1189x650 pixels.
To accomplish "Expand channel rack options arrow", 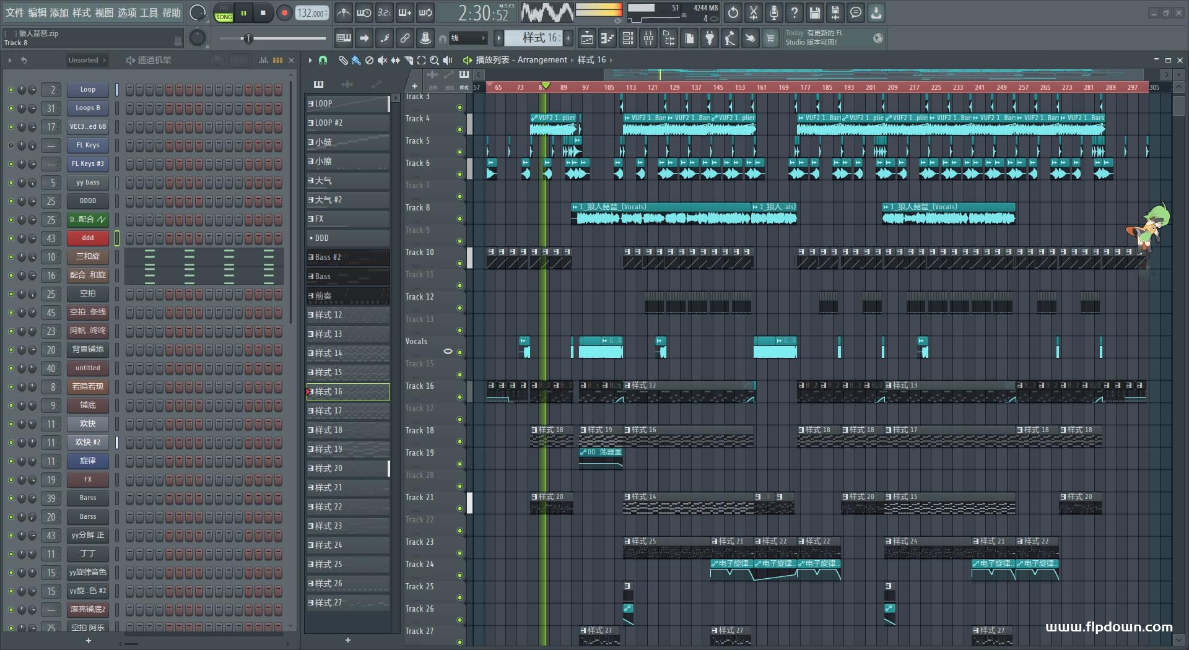I will (x=10, y=60).
